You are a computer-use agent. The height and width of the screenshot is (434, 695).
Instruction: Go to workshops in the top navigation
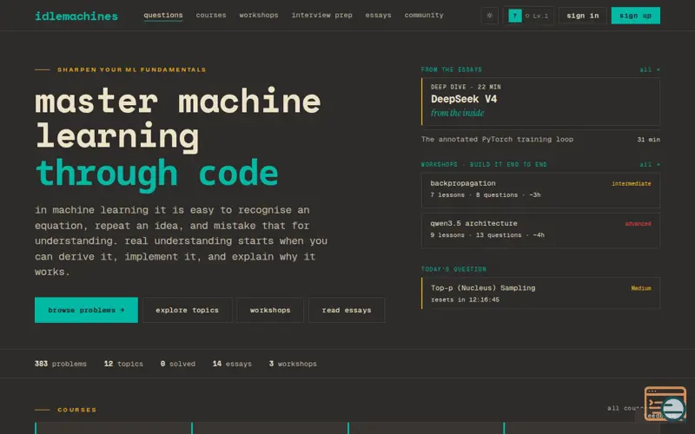(x=259, y=15)
